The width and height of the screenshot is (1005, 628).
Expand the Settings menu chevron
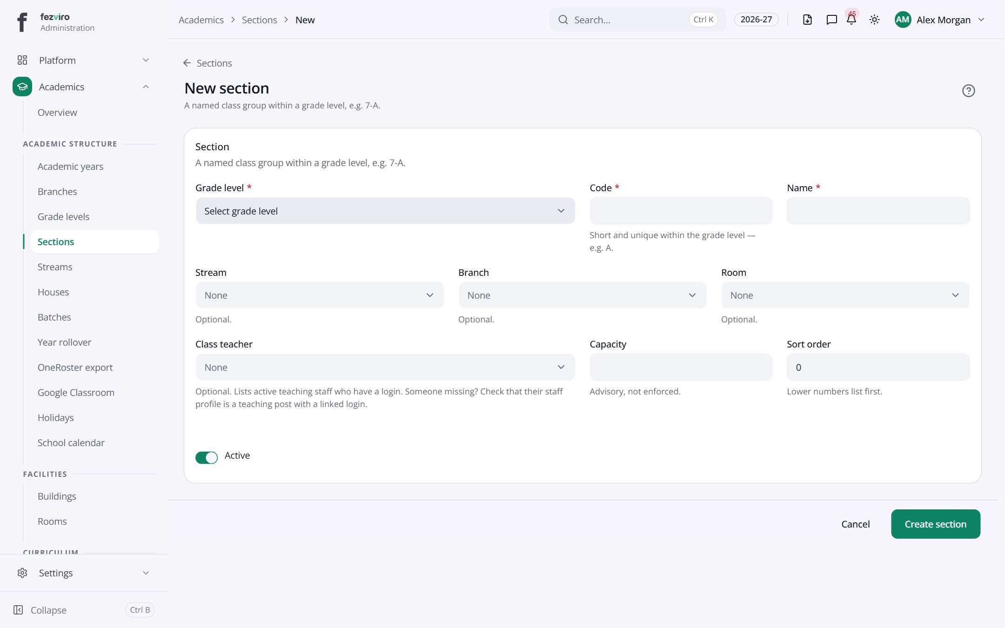[146, 573]
